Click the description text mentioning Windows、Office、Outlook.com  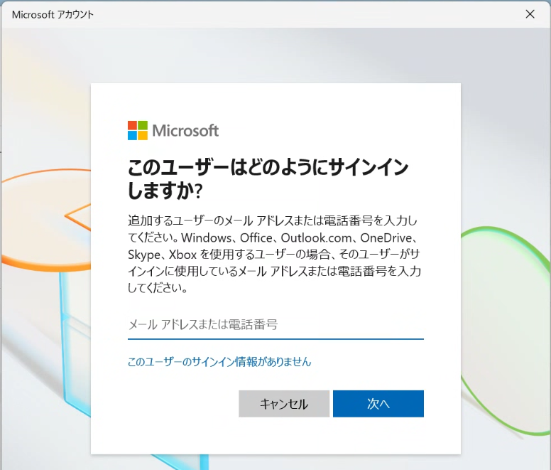274,254
